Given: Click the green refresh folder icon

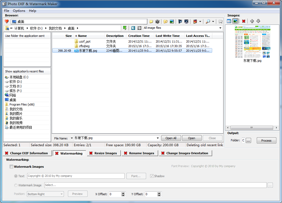Looking at the screenshot, I should tap(125, 28).
